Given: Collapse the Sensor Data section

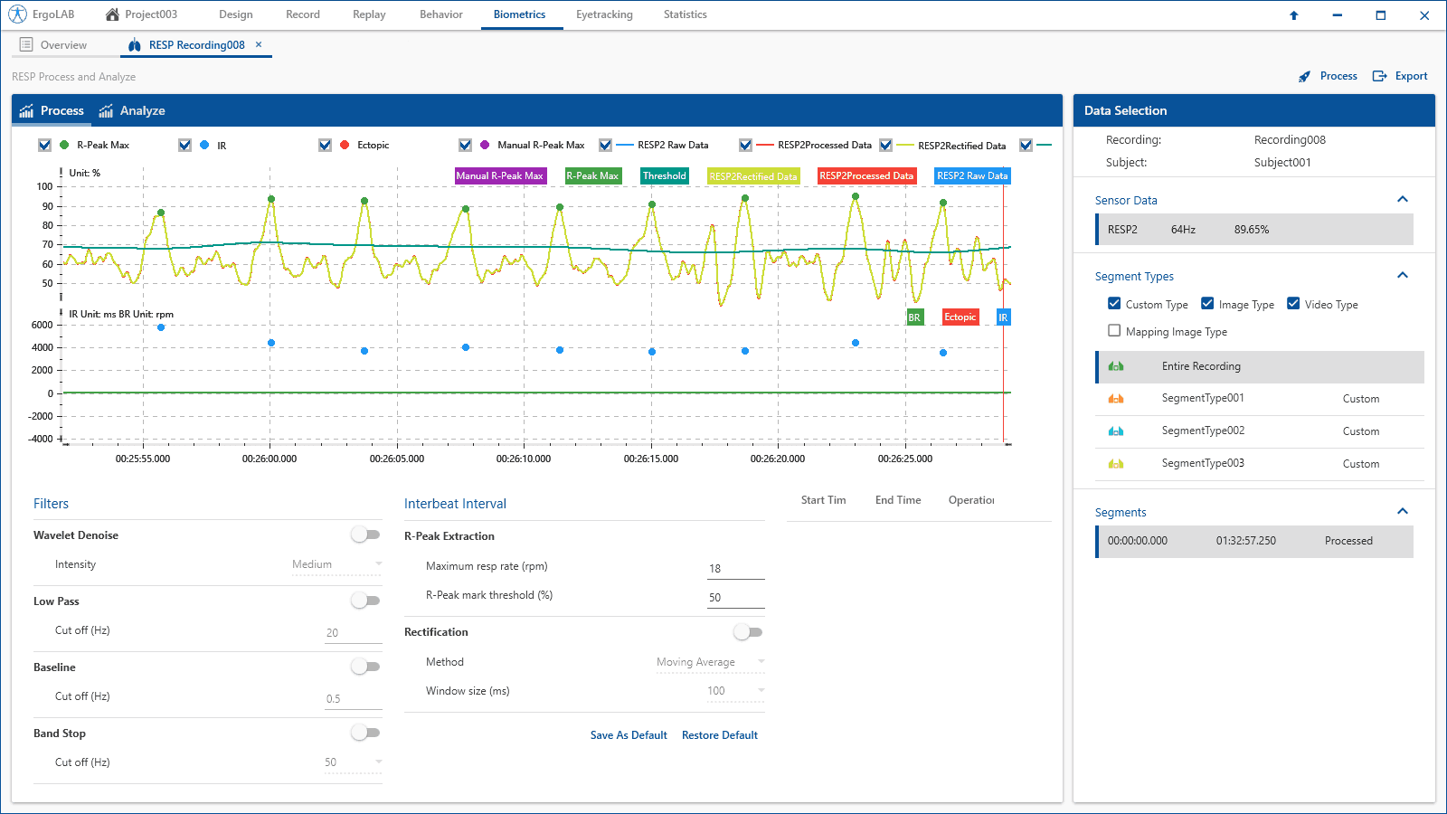Looking at the screenshot, I should click(x=1403, y=199).
